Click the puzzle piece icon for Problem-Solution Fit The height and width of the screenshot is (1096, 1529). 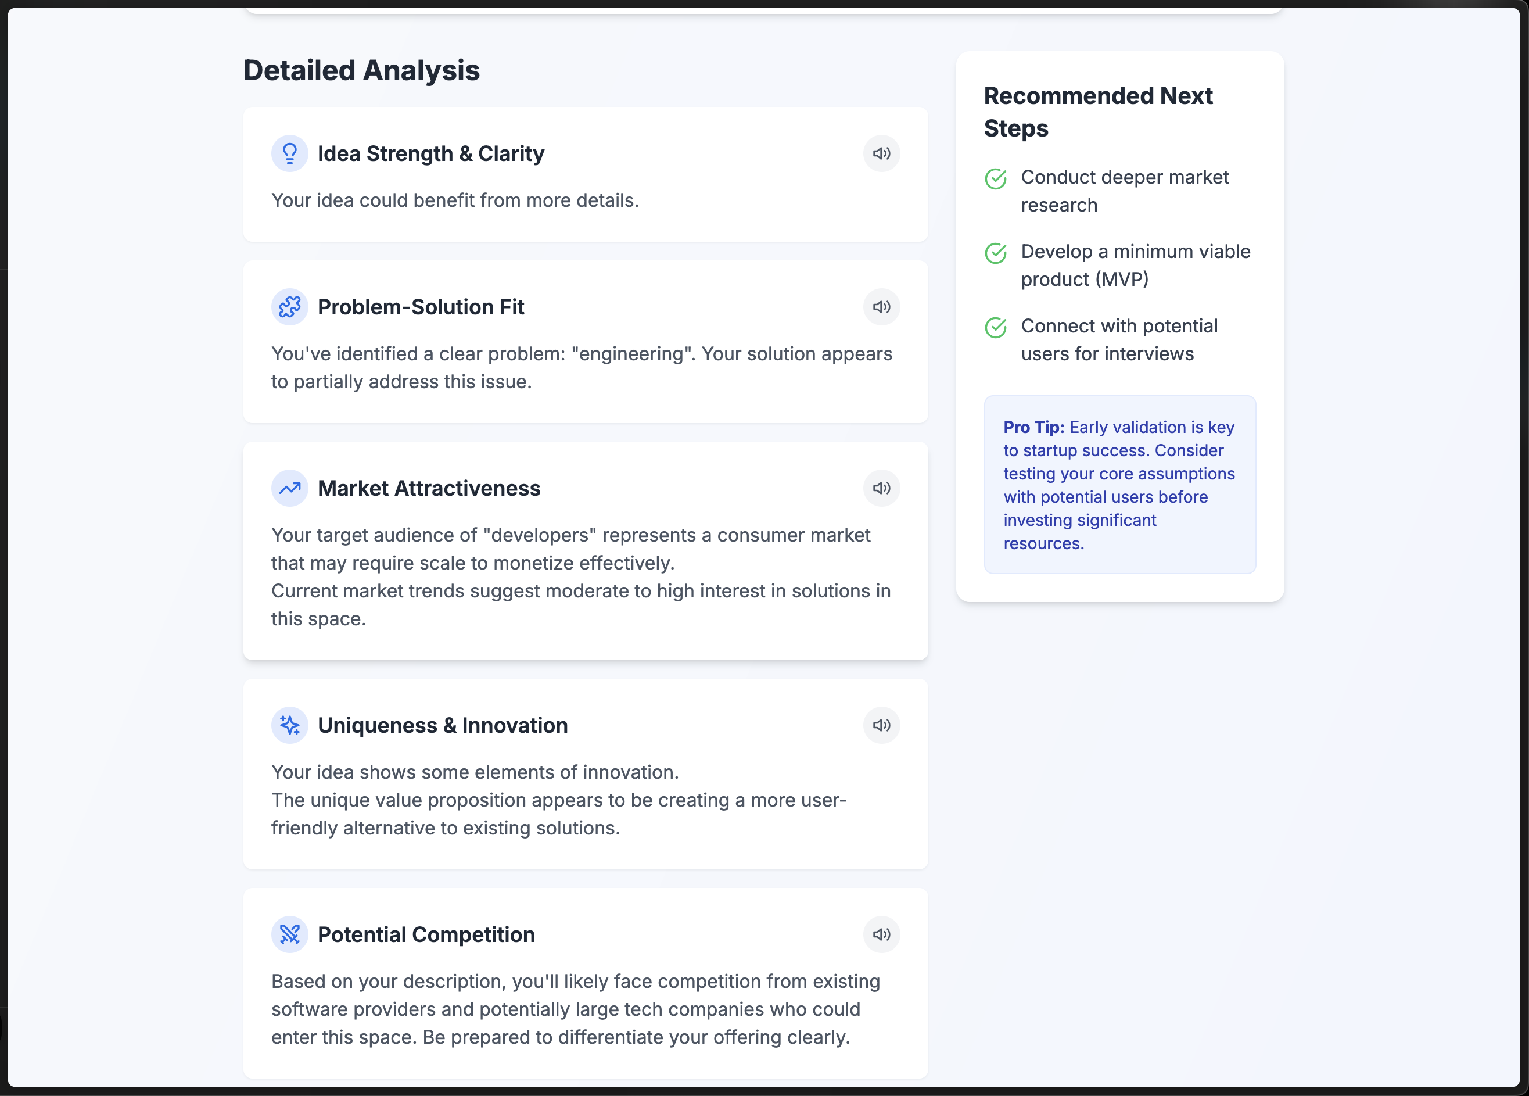point(290,307)
